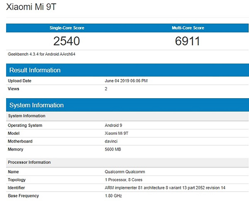
Task: Click the Xiaomi Mi 9T page title
Action: point(31,7)
